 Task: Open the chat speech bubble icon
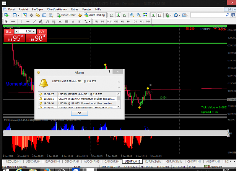coord(233,15)
